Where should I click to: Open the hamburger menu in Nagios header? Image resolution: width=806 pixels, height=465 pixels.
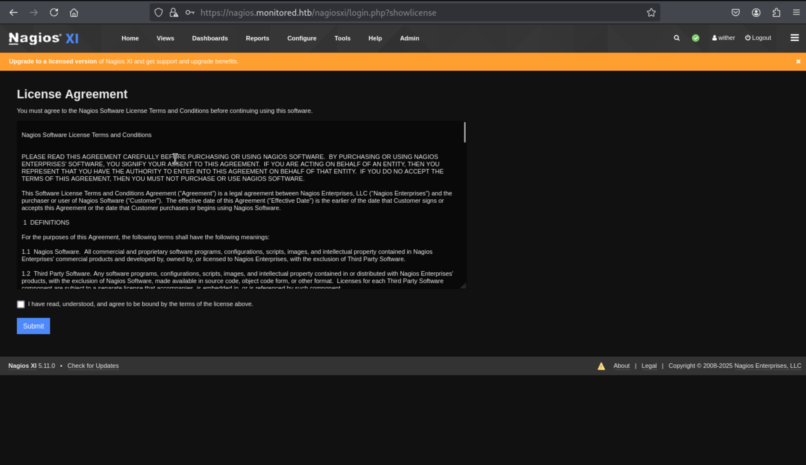794,38
